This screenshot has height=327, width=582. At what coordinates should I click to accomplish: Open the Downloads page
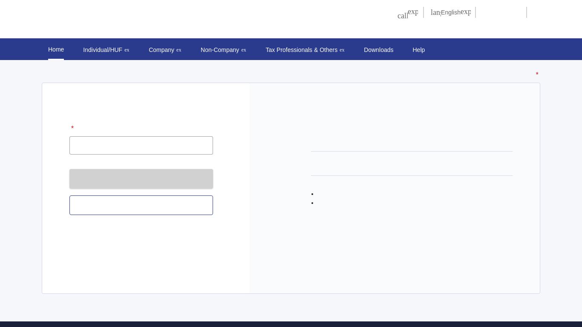[x=378, y=50]
